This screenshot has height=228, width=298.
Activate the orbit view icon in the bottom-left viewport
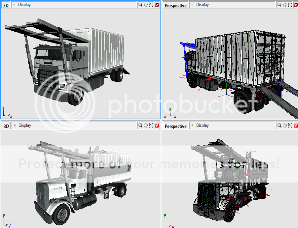point(151,125)
